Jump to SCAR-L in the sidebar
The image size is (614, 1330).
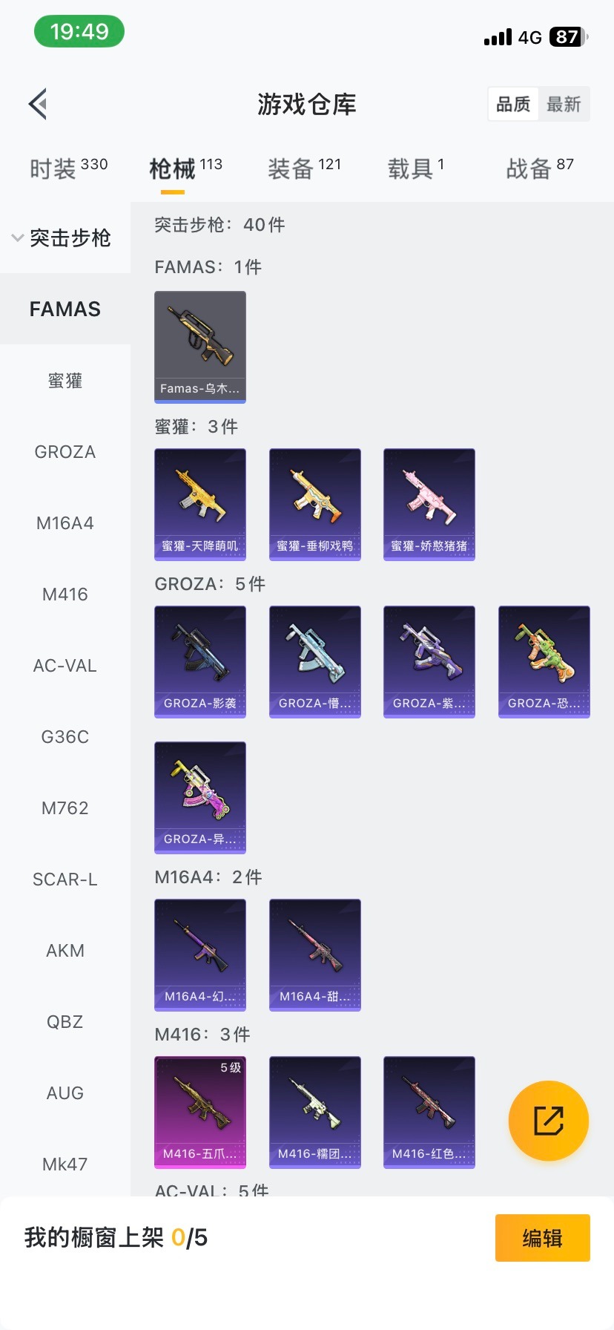point(65,879)
